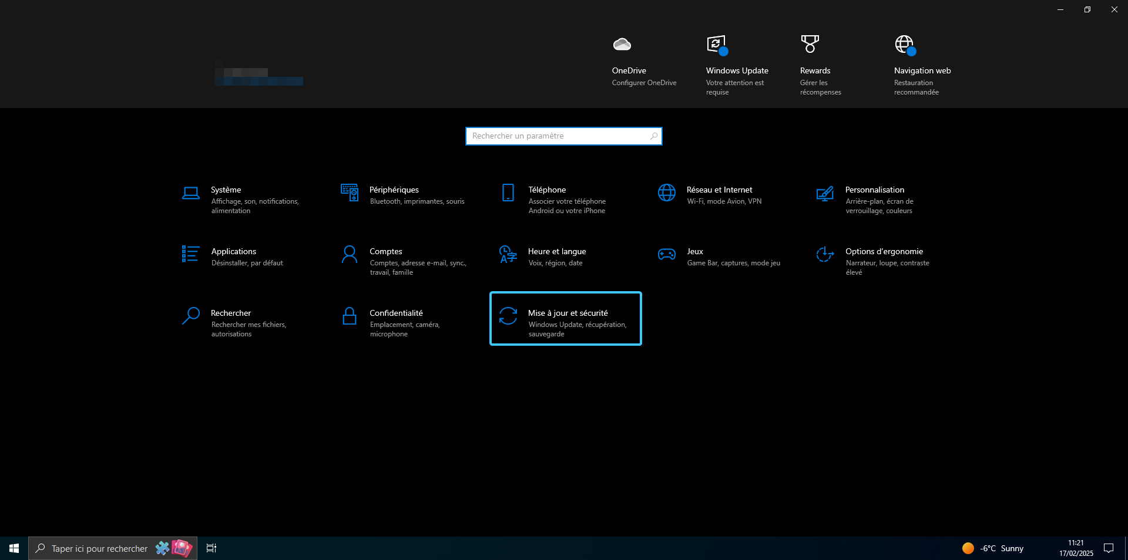The image size is (1128, 560).
Task: Click 'Windows Update, récupération, sauvegarde' description
Action: (578, 329)
